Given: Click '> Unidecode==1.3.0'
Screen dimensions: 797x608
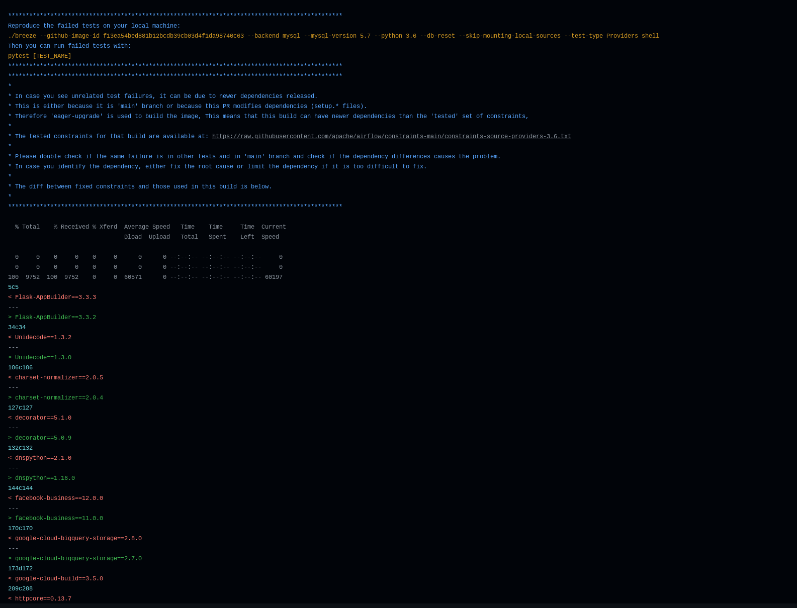Looking at the screenshot, I should click(x=40, y=358).
